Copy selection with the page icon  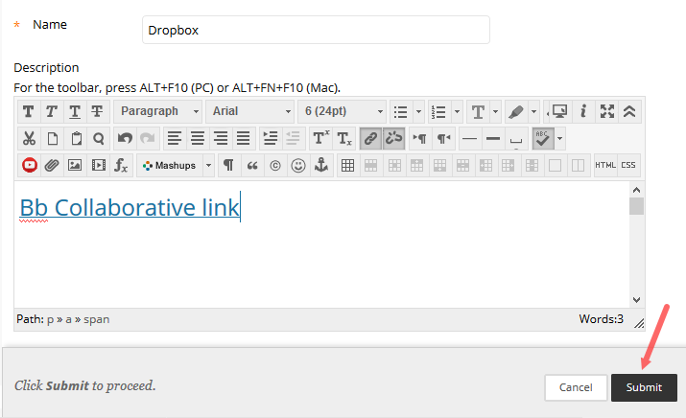(x=52, y=139)
